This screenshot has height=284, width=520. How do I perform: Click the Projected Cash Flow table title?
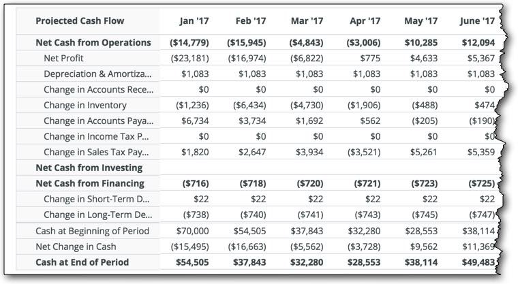coord(80,21)
